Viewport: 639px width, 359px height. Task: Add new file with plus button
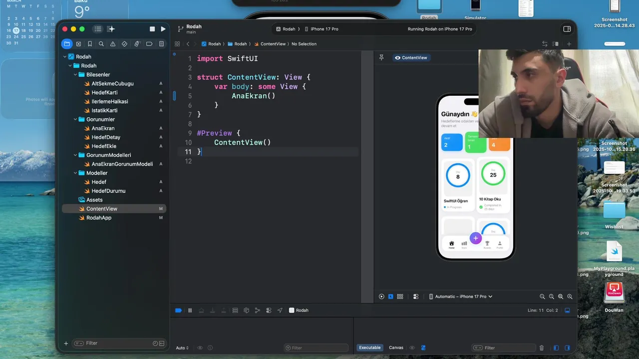66,343
